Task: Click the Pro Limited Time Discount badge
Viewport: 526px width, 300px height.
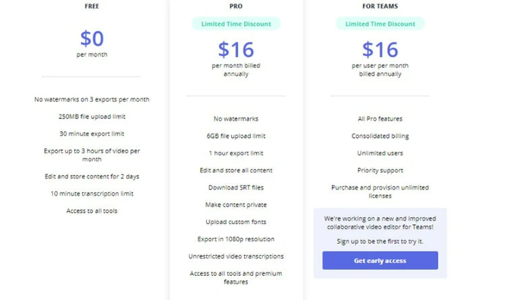Action: tap(236, 24)
